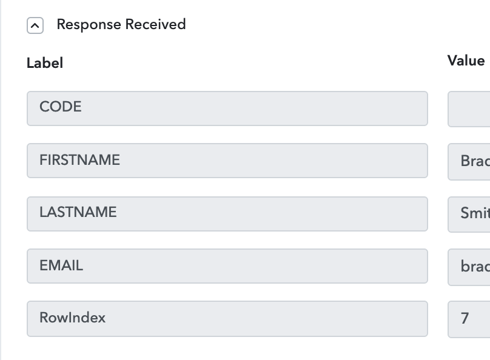Screen dimensions: 490x360
Task: Focus the value field beside LASTNAME
Action: click(x=469, y=214)
